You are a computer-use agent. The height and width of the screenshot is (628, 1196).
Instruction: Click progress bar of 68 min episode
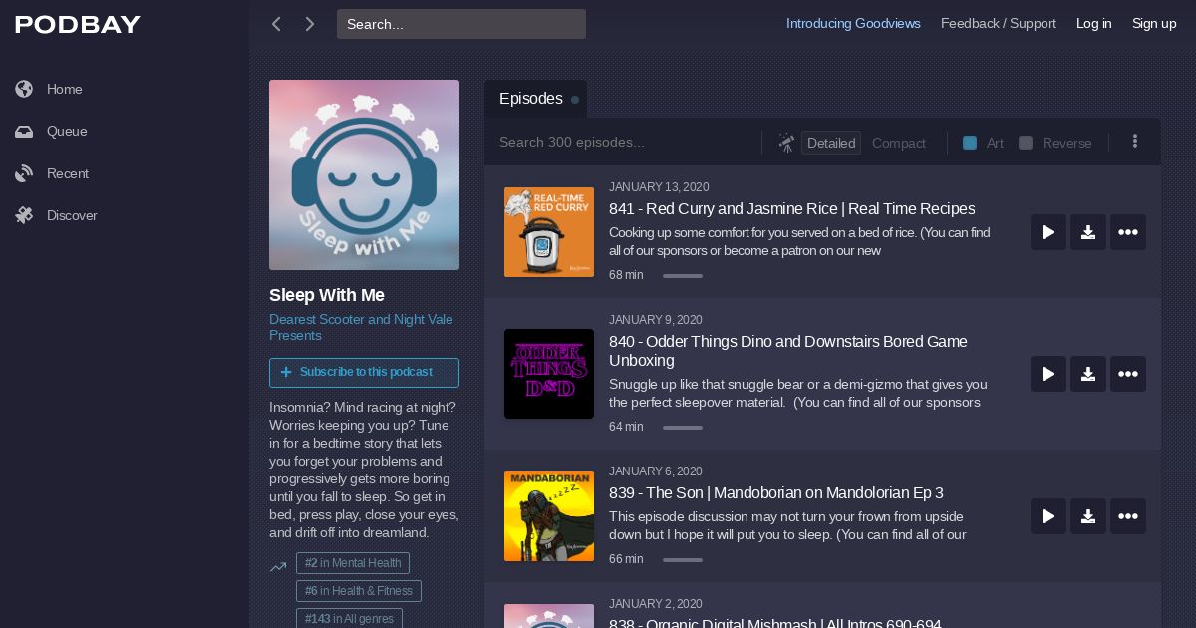683,276
